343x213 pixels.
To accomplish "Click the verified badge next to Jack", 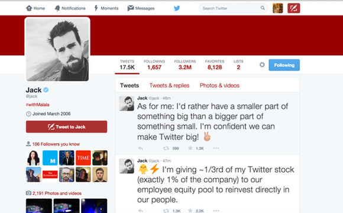I will click(x=46, y=90).
